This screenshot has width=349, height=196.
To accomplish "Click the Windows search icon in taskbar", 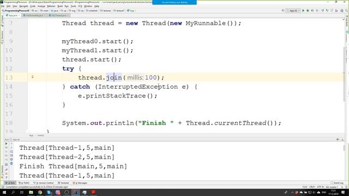I will (13, 192).
